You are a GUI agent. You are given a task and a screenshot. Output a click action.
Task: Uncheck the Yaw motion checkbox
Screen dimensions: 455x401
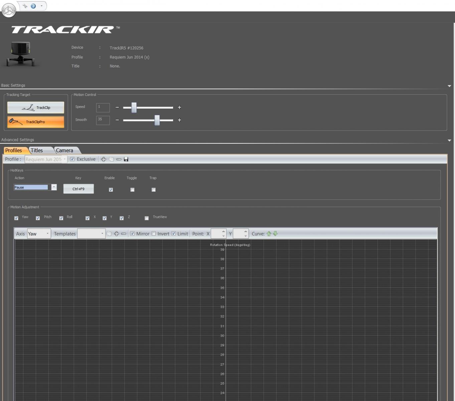pyautogui.click(x=16, y=218)
